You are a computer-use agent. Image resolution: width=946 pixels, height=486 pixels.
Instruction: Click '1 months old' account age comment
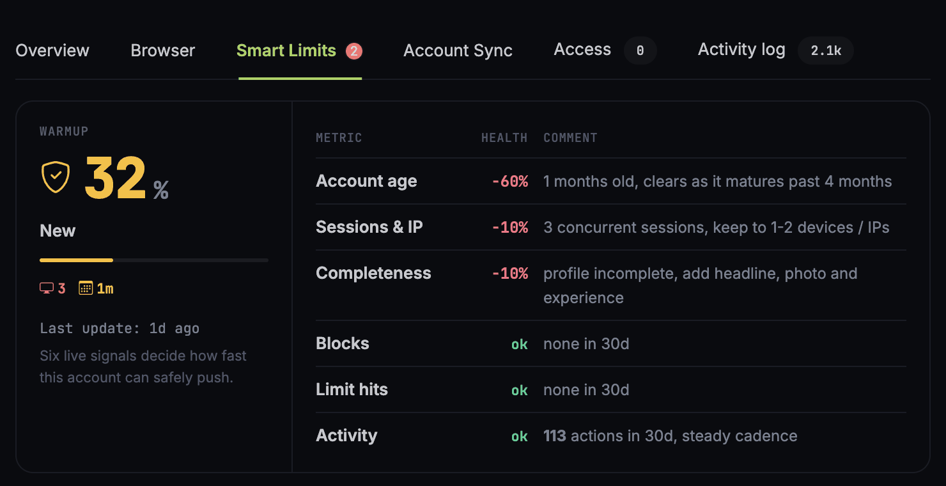coord(718,182)
